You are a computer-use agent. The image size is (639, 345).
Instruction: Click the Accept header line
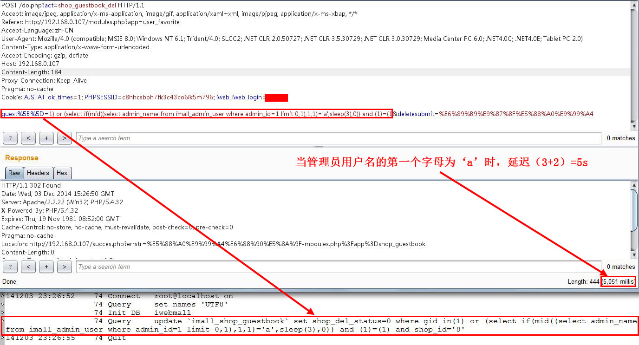coord(179,13)
